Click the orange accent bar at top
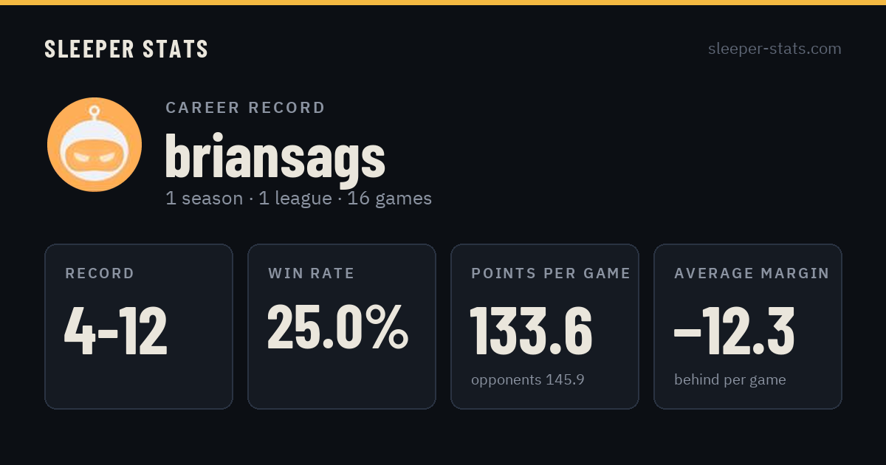886x465 pixels. point(443,2)
